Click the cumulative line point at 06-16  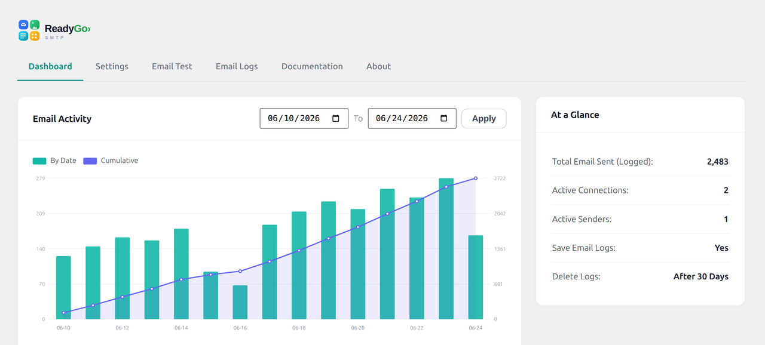pos(240,271)
